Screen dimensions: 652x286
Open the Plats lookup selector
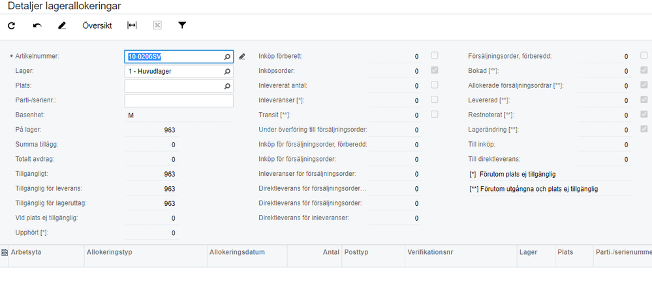tap(227, 86)
